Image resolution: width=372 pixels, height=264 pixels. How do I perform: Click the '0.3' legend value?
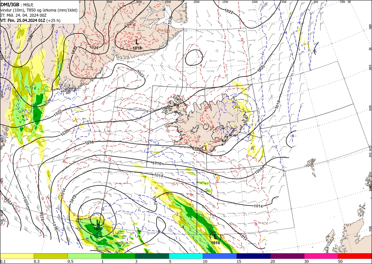click(x=36, y=261)
